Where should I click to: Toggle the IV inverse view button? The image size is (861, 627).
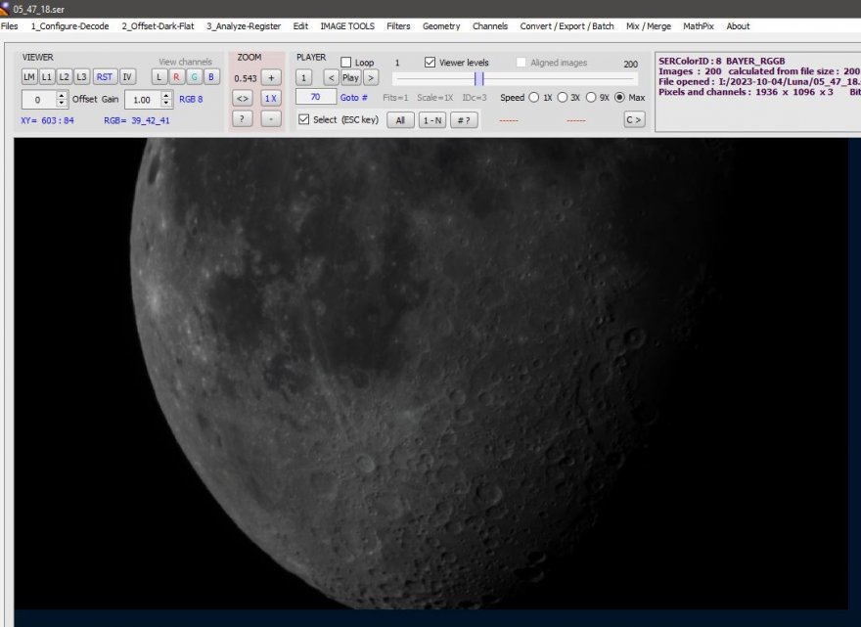(x=127, y=77)
